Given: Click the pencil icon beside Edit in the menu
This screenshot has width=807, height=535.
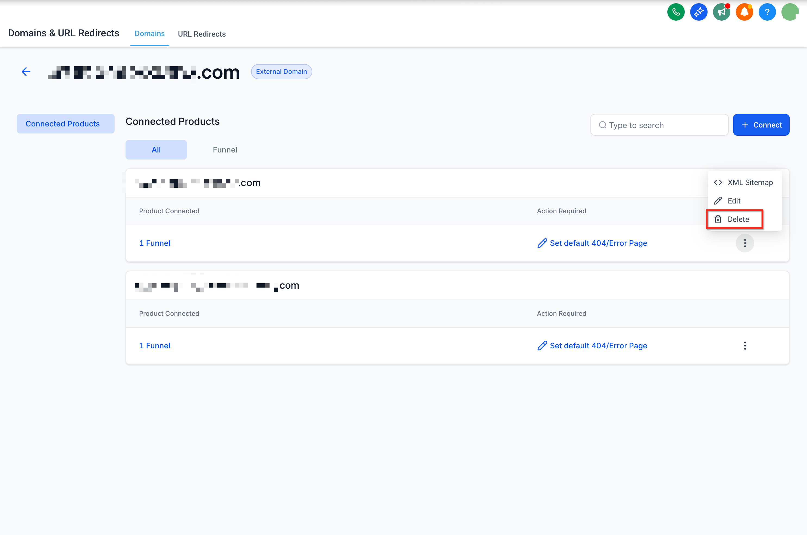Looking at the screenshot, I should pyautogui.click(x=718, y=201).
